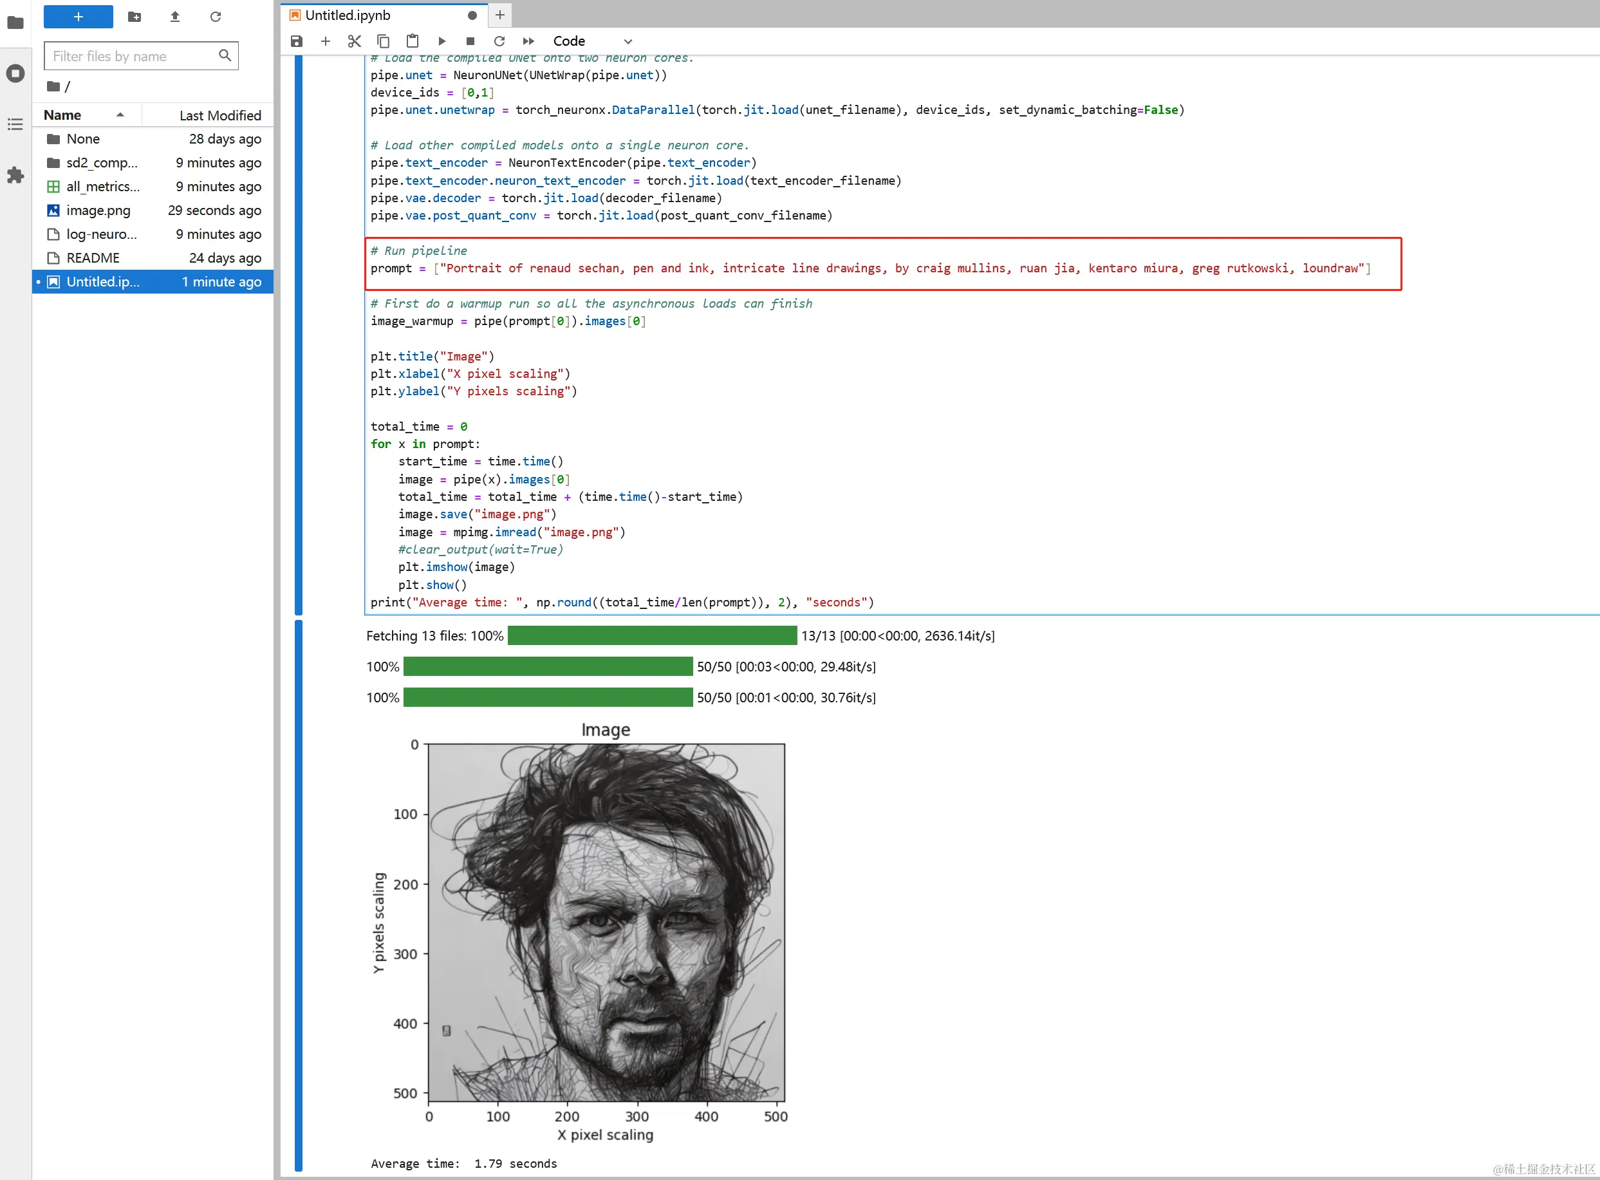The image size is (1600, 1180).
Task: Click the Filter files by name field
Action: point(133,56)
